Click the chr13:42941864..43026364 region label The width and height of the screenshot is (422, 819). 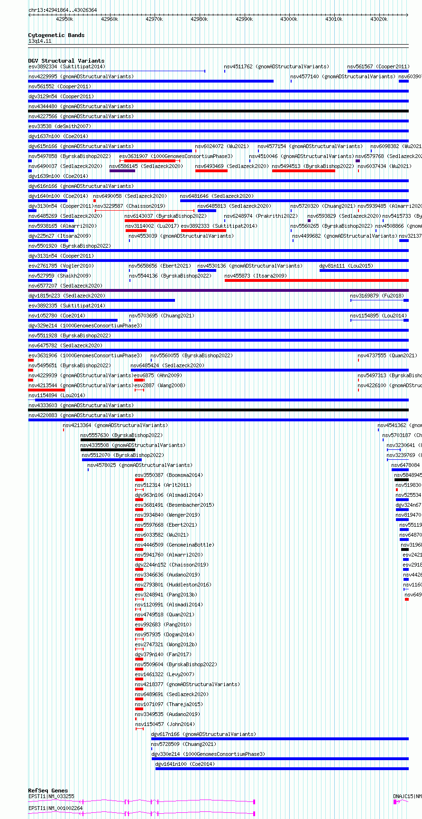click(x=63, y=10)
